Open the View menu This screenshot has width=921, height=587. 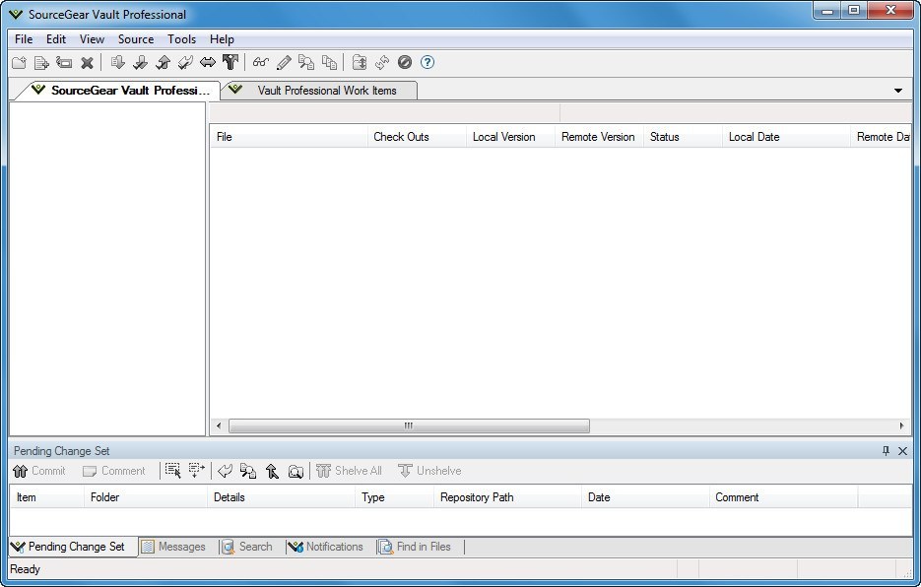pos(93,39)
